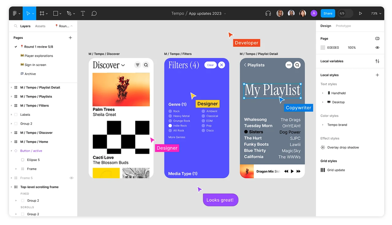Switch to the Prototype tab
Screen dimensions: 392x225
(x=343, y=26)
